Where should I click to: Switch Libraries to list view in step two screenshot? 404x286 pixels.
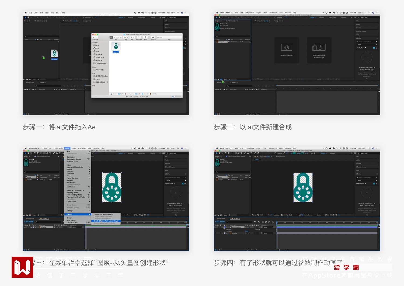[376, 48]
